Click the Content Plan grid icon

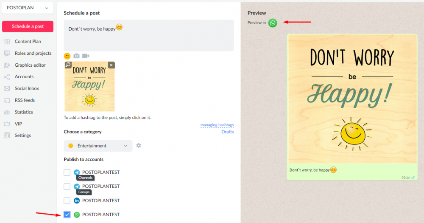(7, 42)
